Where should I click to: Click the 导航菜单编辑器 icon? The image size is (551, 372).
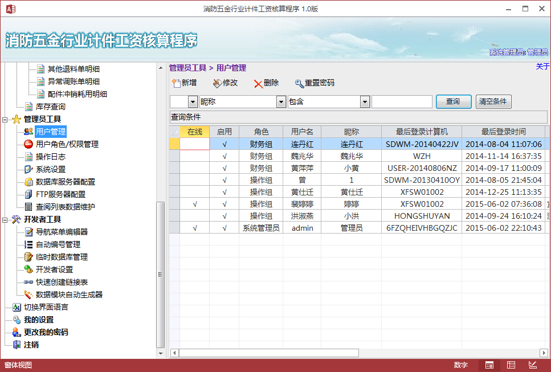pos(28,232)
